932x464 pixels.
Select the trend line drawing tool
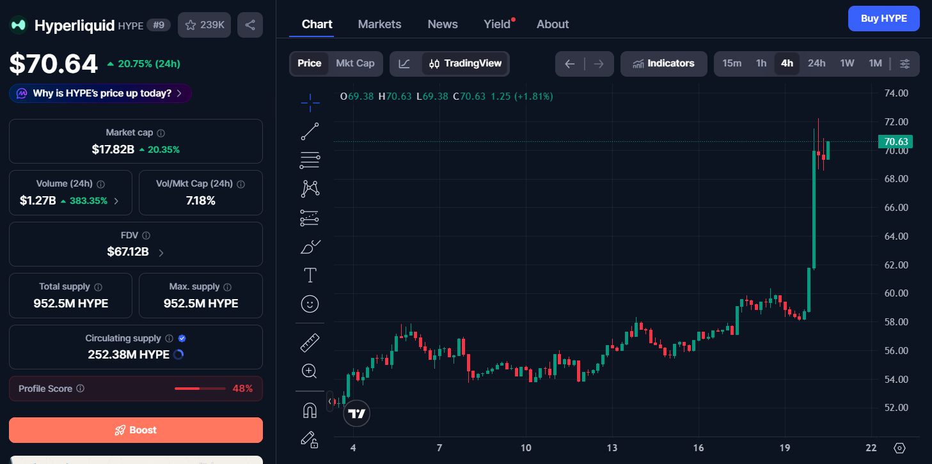[310, 131]
